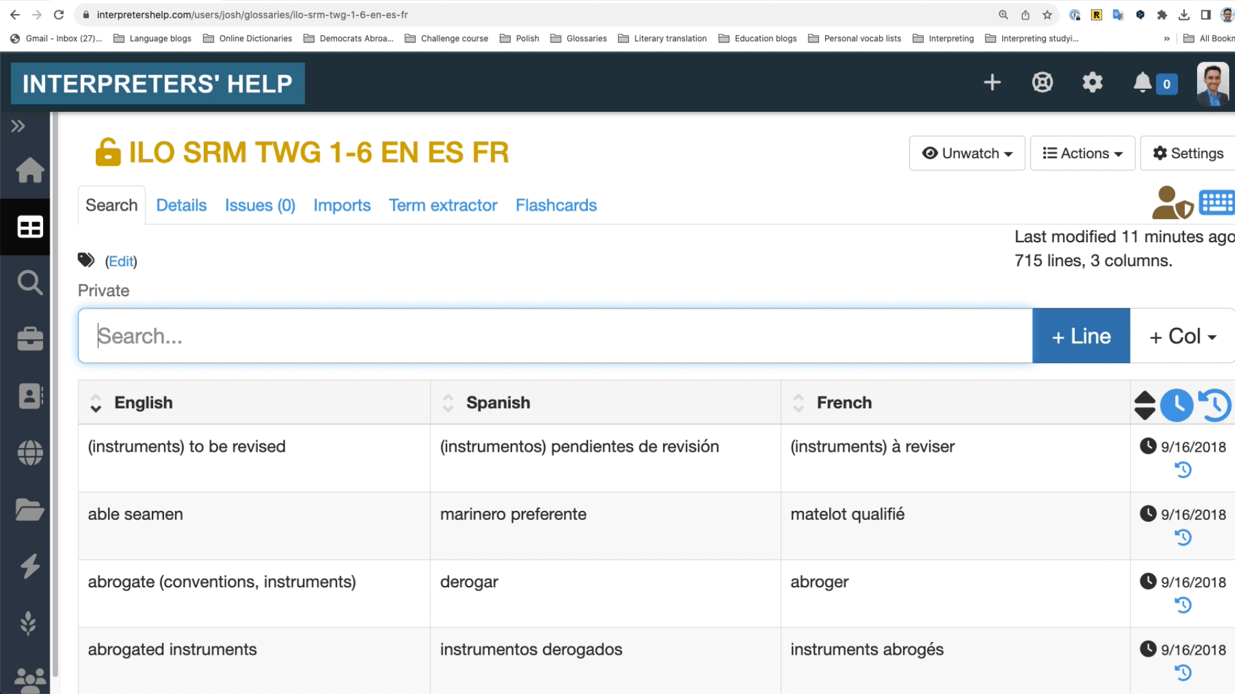Toggle the blue clock date icon

coord(1177,405)
